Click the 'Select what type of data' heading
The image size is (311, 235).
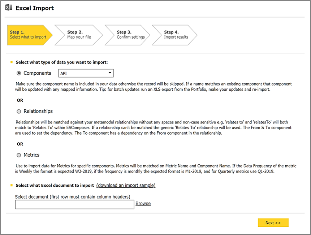click(62, 62)
